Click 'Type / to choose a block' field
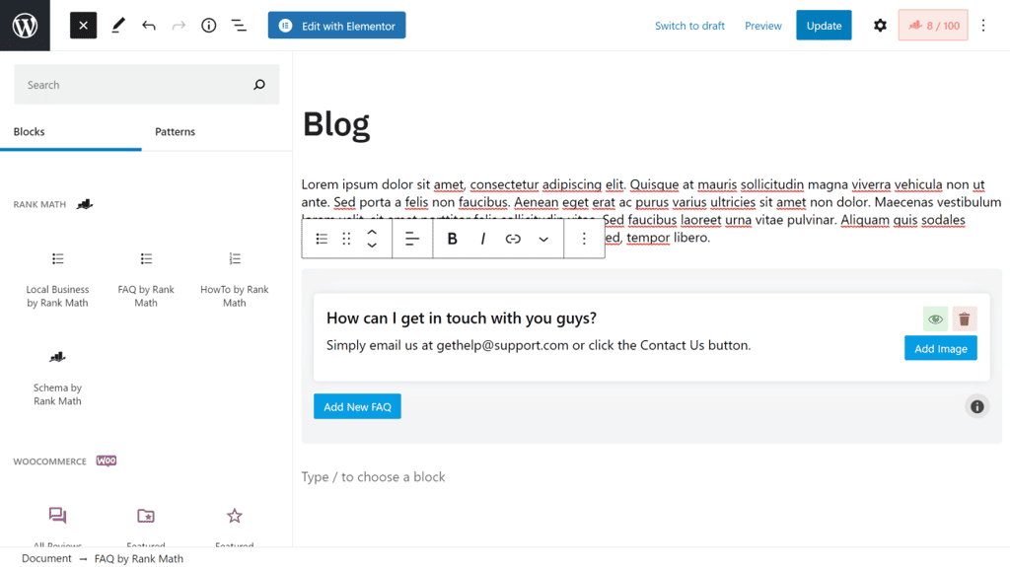The width and height of the screenshot is (1010, 567). [x=373, y=477]
